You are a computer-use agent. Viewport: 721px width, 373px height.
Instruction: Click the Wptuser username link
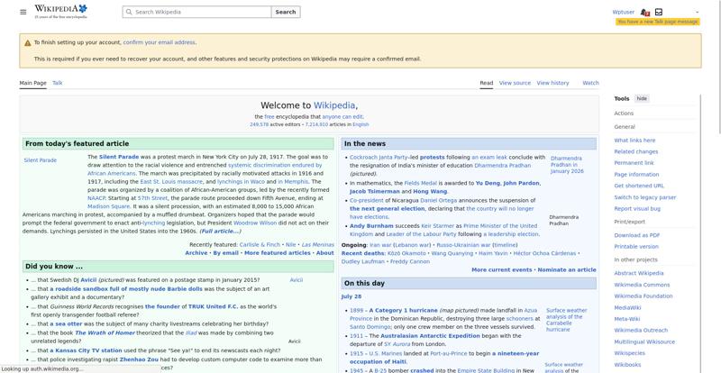pyautogui.click(x=623, y=13)
